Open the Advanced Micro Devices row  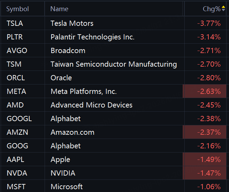click(x=91, y=105)
